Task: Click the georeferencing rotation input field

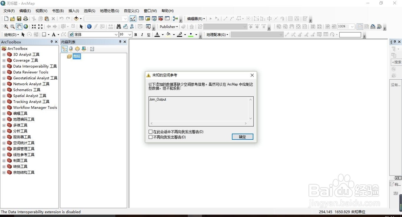Action: (x=350, y=35)
